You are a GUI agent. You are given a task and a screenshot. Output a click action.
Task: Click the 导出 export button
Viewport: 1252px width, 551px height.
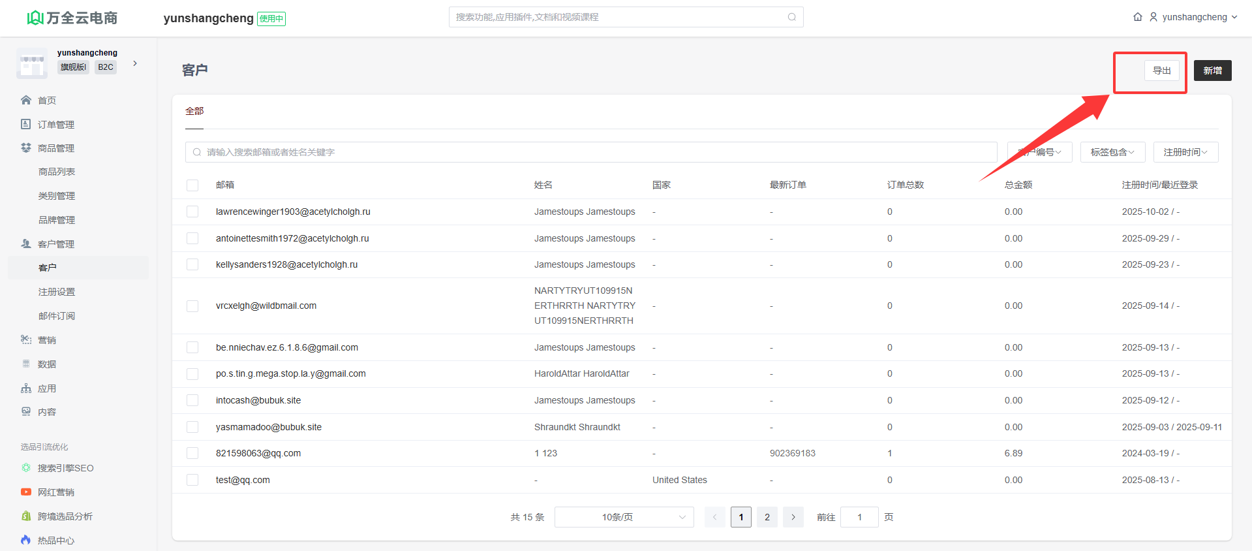click(x=1161, y=71)
